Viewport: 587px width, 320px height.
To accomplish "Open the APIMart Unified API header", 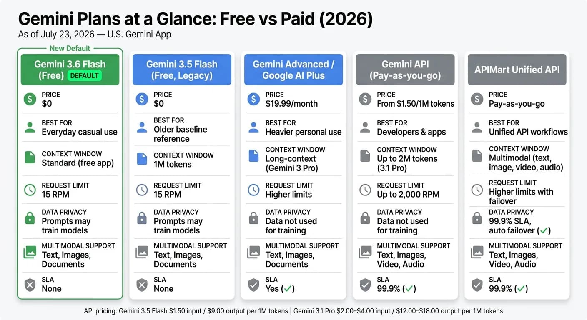I will [x=517, y=70].
